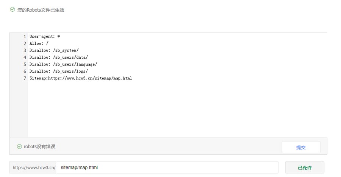
Task: Click the green checkmark beside robots没有错误
Action: coord(19,147)
